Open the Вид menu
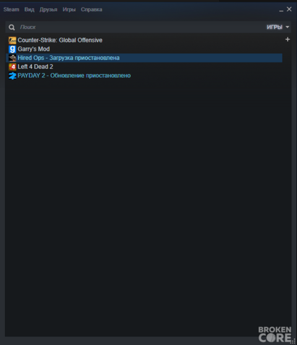297x345 pixels. coord(29,9)
